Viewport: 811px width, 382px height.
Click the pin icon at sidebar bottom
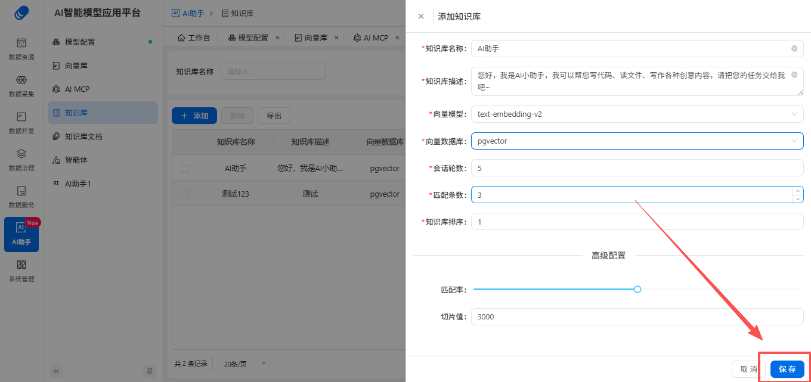click(x=150, y=371)
